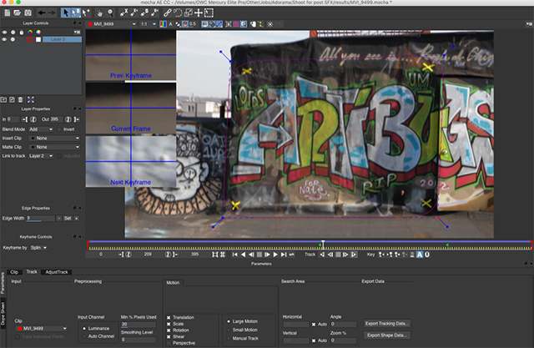Select the Scale tool icon
The height and width of the screenshot is (348, 534).
pyautogui.click(x=189, y=13)
